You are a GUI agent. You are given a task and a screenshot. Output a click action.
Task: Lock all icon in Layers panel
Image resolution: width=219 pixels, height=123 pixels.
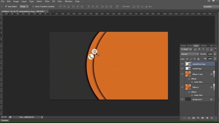(198, 59)
